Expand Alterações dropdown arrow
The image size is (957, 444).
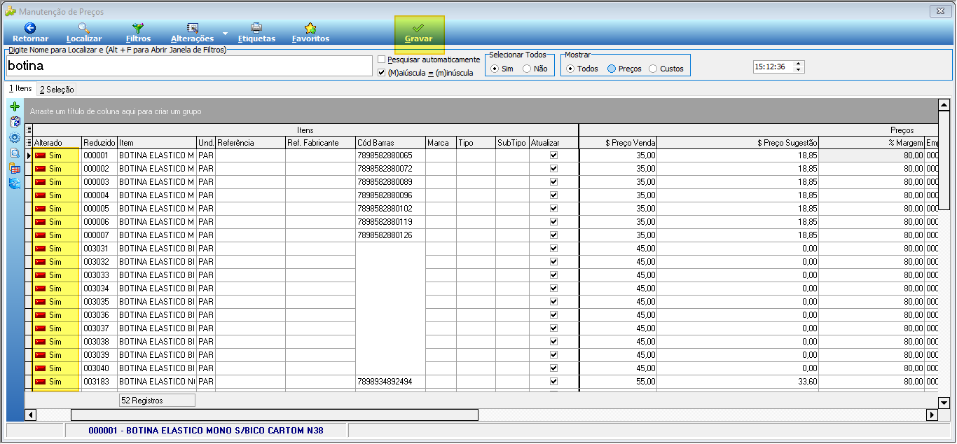(x=225, y=33)
